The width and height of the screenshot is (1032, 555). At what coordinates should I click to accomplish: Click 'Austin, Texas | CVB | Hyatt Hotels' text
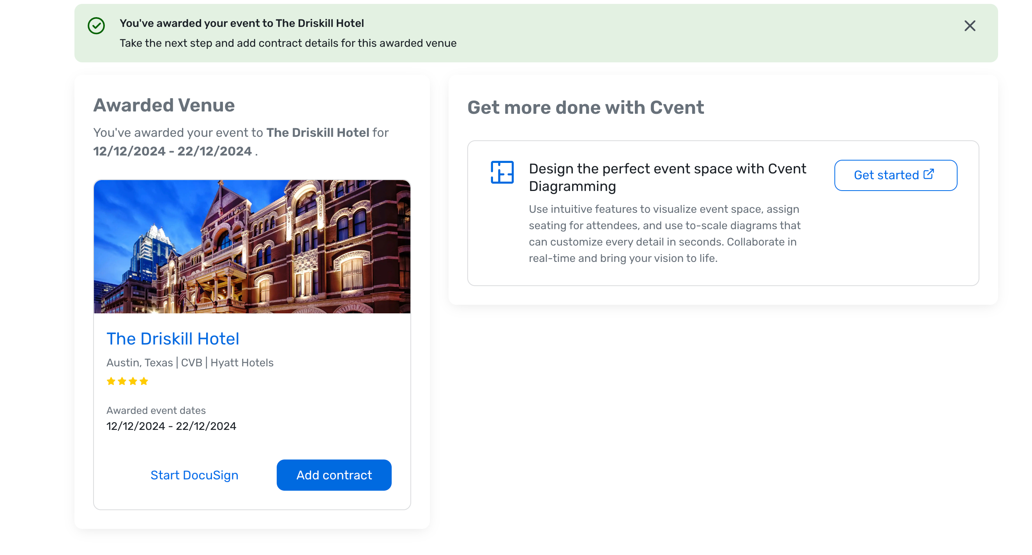[x=190, y=362]
